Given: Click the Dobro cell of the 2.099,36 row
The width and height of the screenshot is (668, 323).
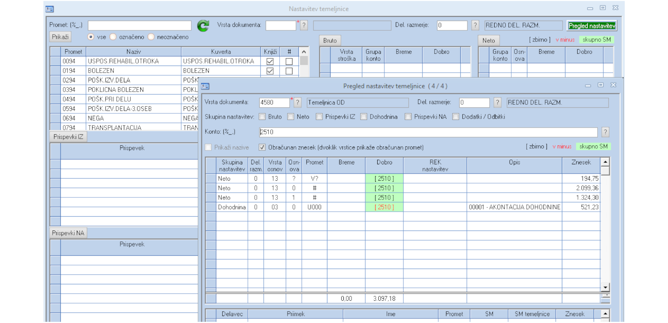Looking at the screenshot, I should tap(384, 188).
